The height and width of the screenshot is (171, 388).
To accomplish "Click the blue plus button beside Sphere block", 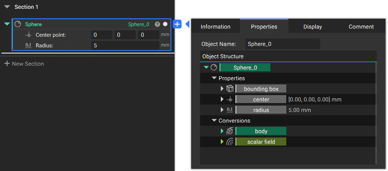I will click(177, 24).
